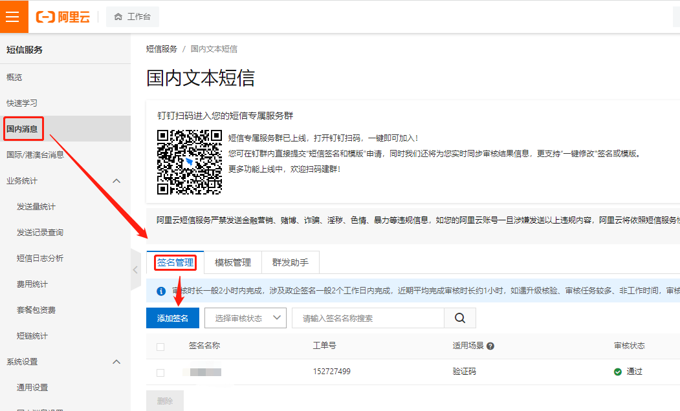Open the 选择审核状态 dropdown
The image size is (680, 411).
[246, 318]
